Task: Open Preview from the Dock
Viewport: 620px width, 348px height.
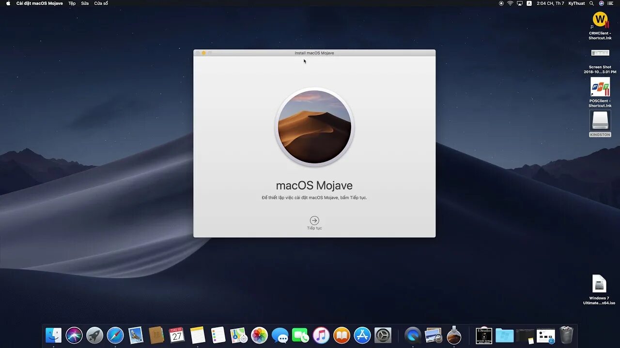Action: coord(434,335)
